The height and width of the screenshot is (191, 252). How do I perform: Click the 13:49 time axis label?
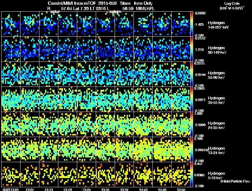(162, 189)
